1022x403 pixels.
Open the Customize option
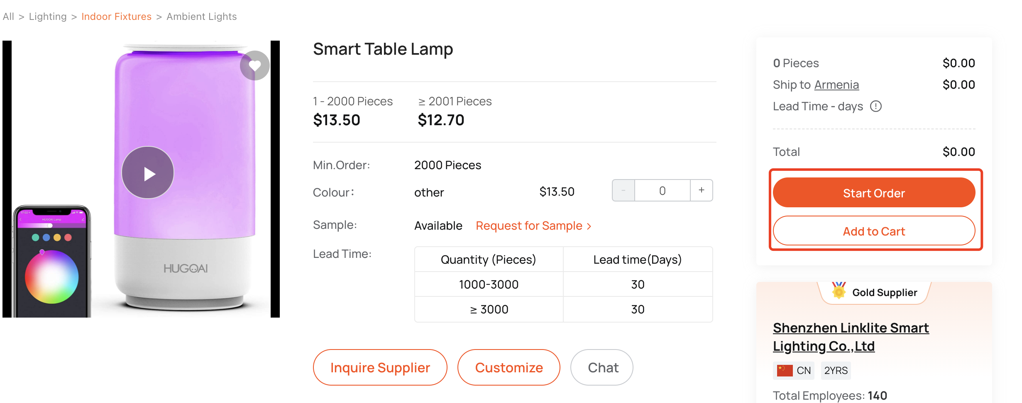point(509,367)
